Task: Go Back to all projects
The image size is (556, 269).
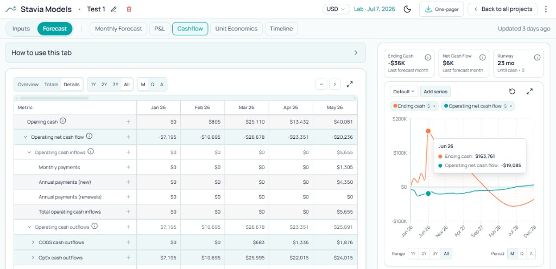Action: click(503, 9)
